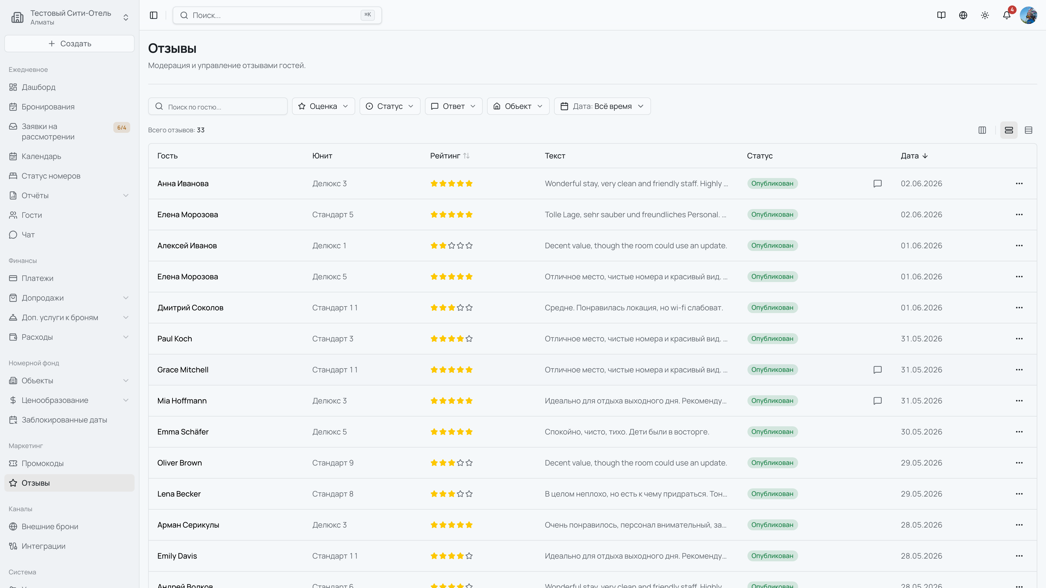Viewport: 1046px width, 588px height.
Task: Open Гости in sidebar
Action: (x=69, y=215)
